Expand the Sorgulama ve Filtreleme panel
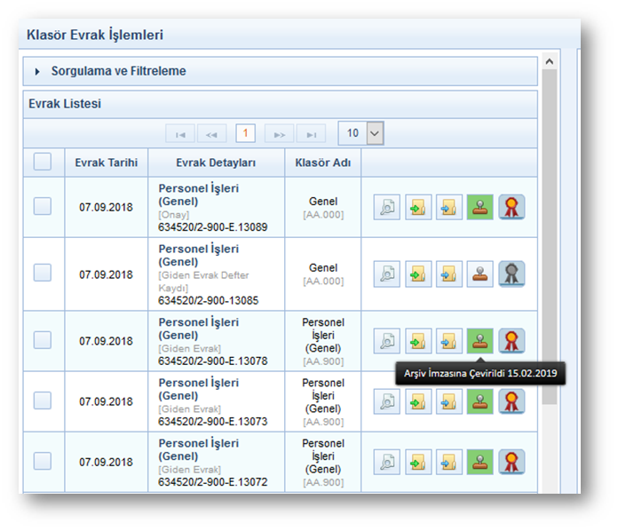Image resolution: width=618 pixels, height=531 pixels. [x=38, y=71]
